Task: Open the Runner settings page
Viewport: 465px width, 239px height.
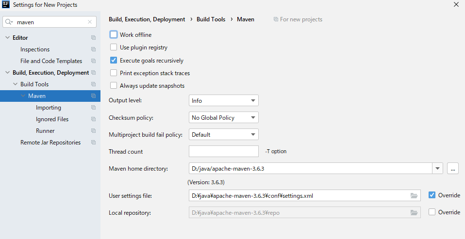Action: coord(45,131)
